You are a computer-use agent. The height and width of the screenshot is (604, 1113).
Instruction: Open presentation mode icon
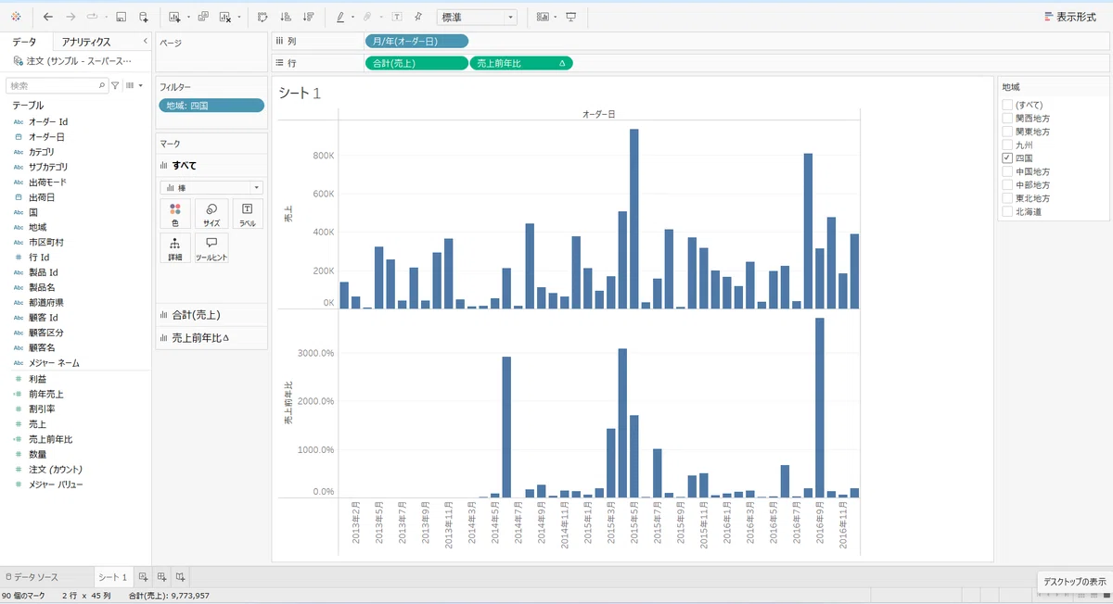570,17
